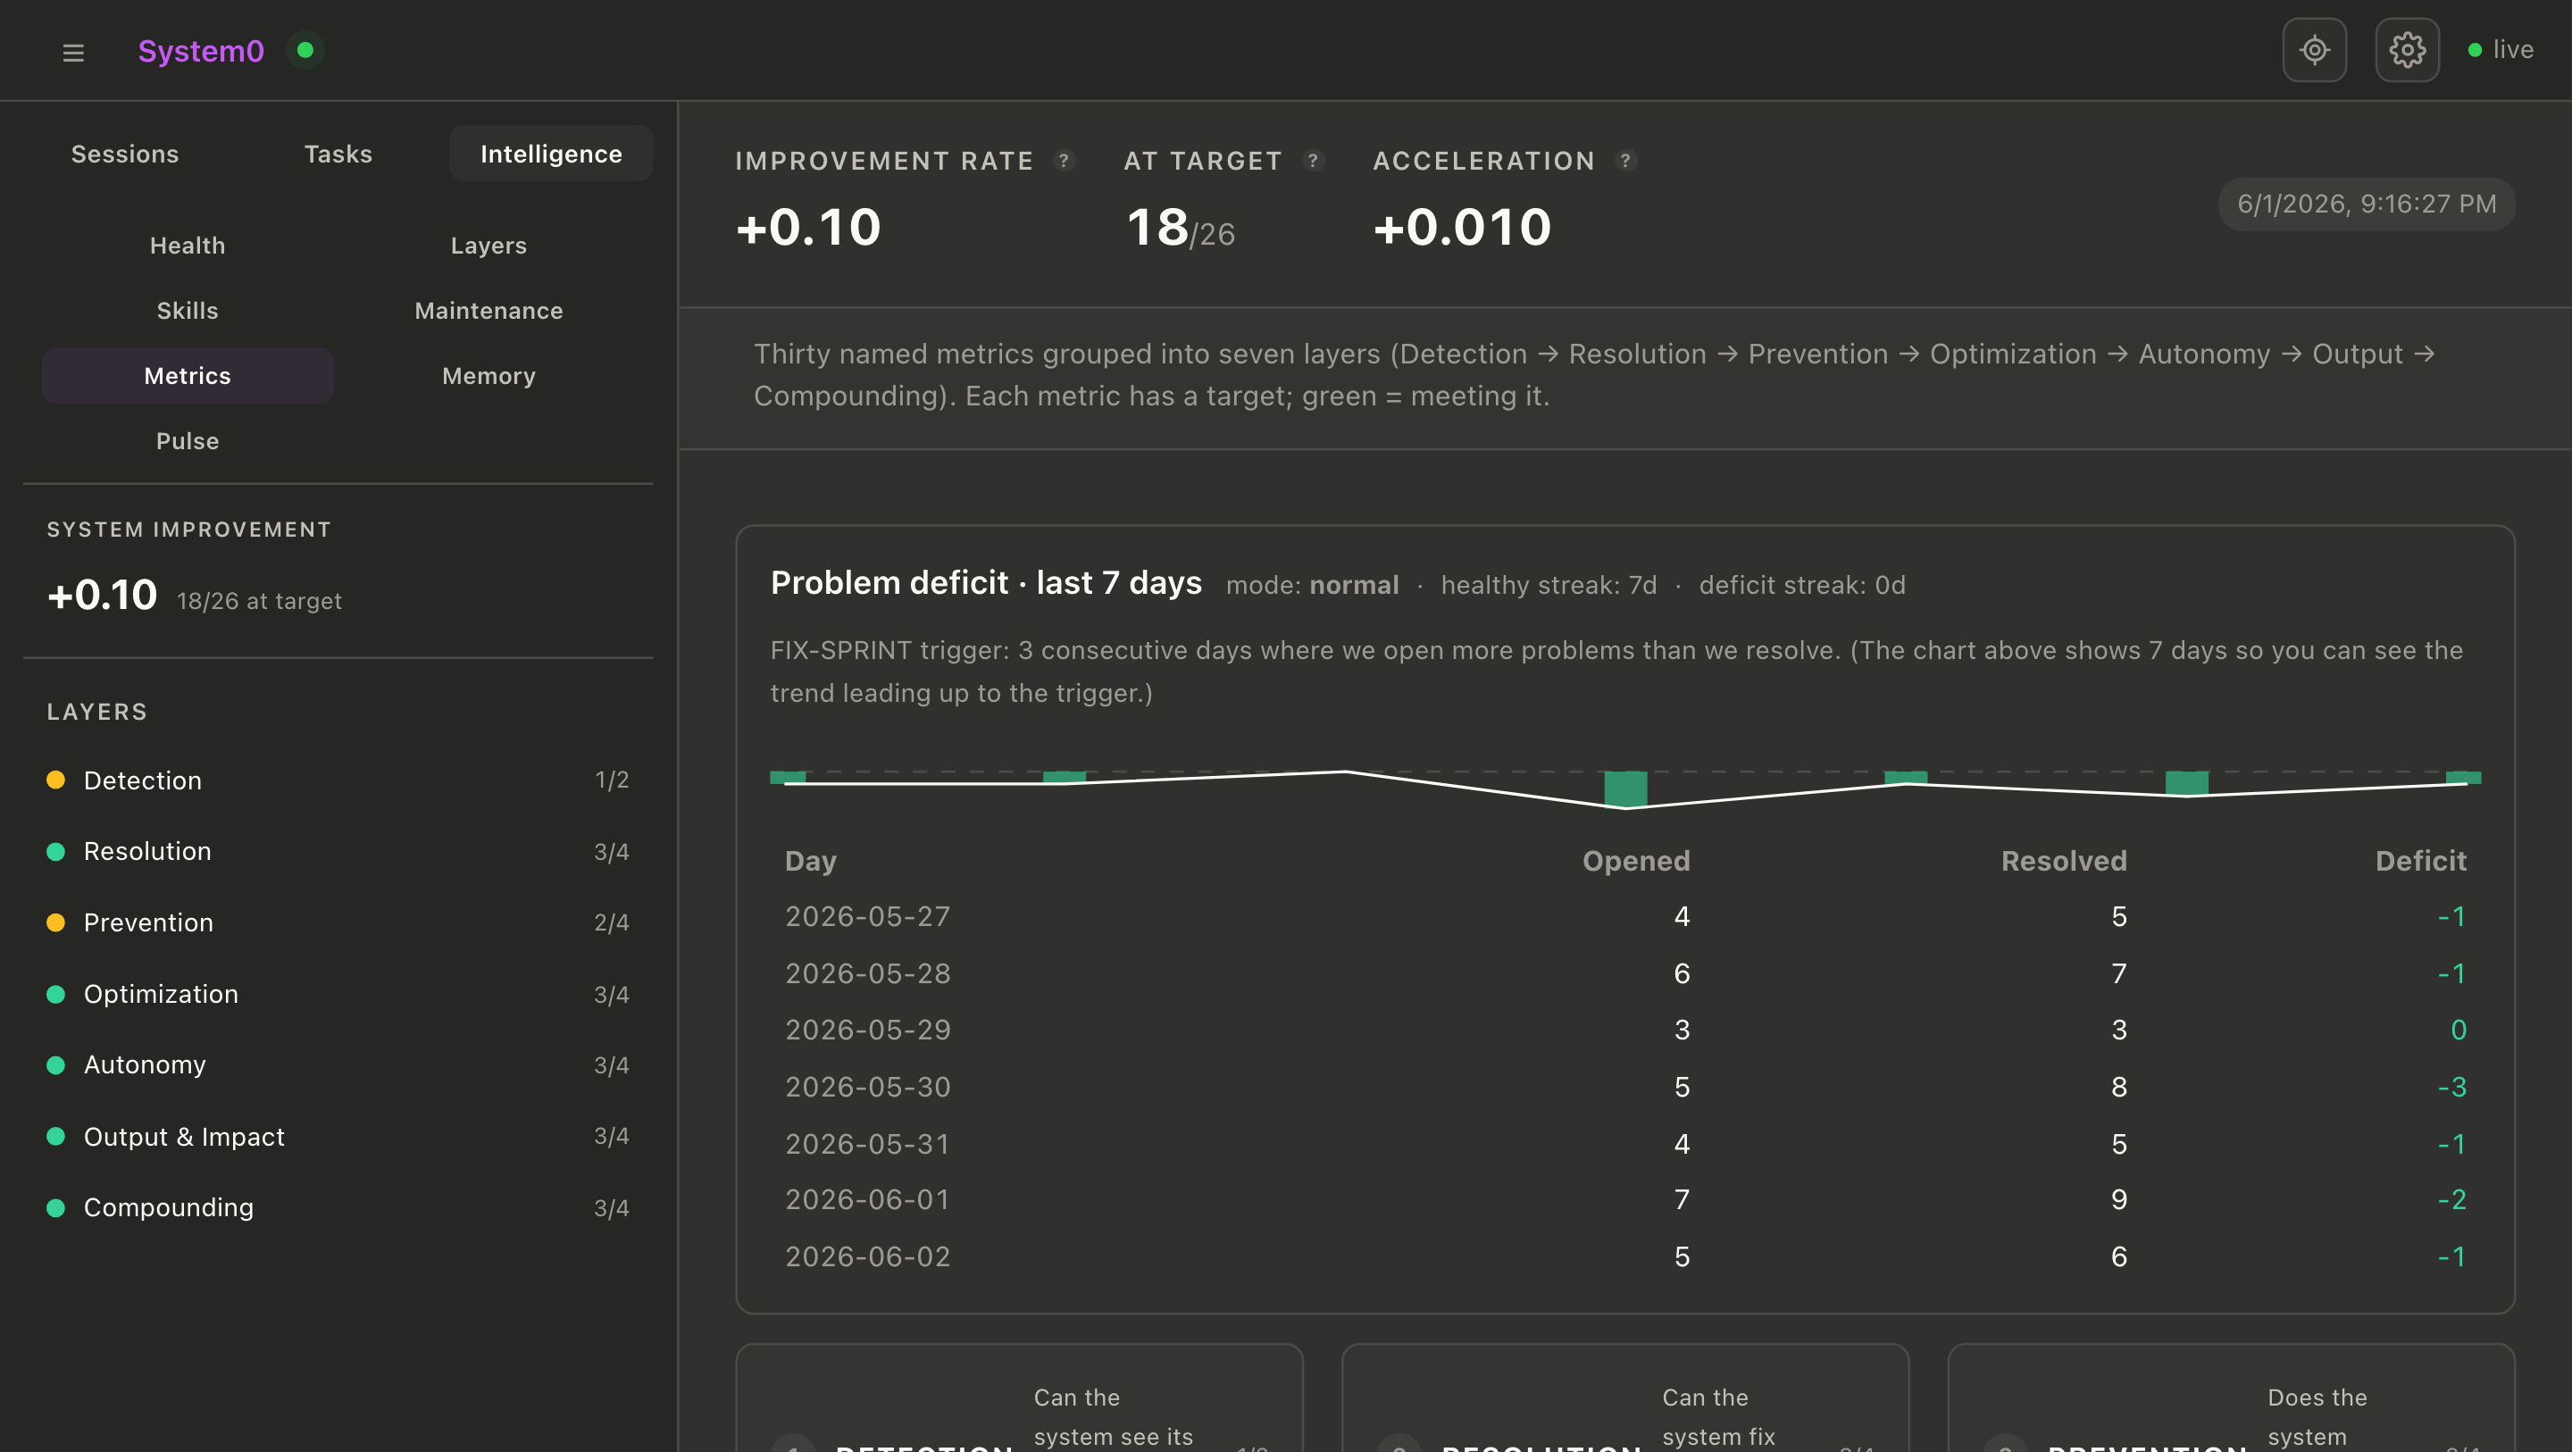Click the Day column header

coord(811,861)
